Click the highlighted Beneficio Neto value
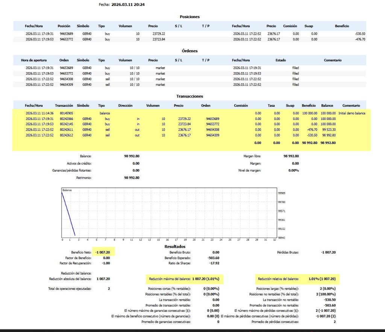385x332 pixels. (x=103, y=252)
